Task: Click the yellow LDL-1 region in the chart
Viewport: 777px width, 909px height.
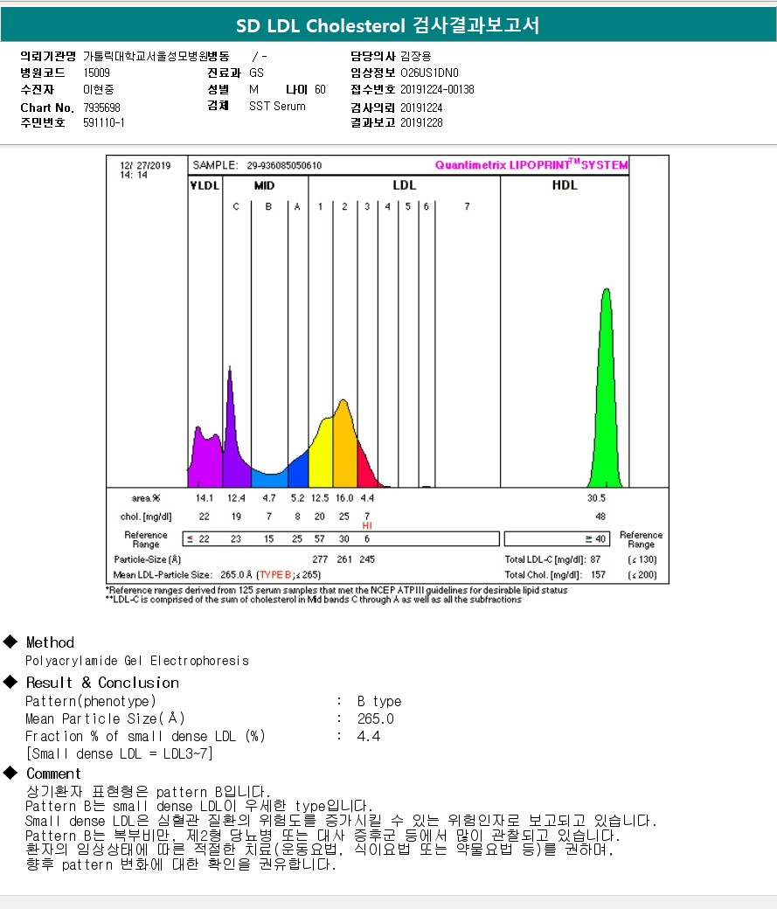Action: (322, 458)
